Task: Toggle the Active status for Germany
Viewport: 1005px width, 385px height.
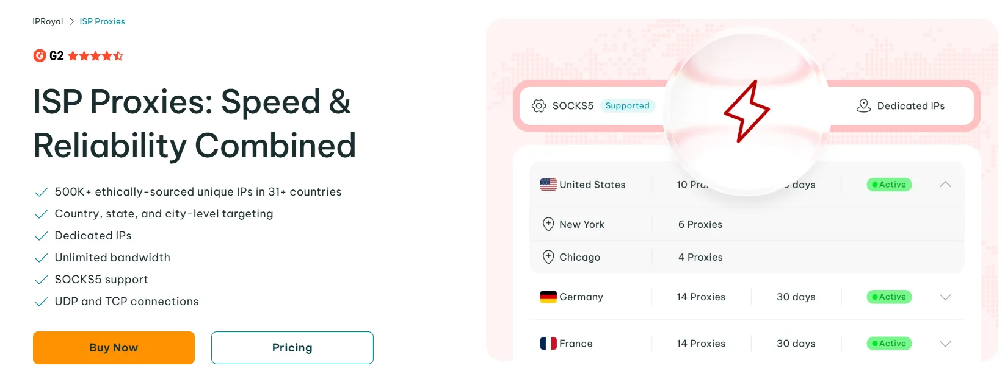Action: coord(889,297)
